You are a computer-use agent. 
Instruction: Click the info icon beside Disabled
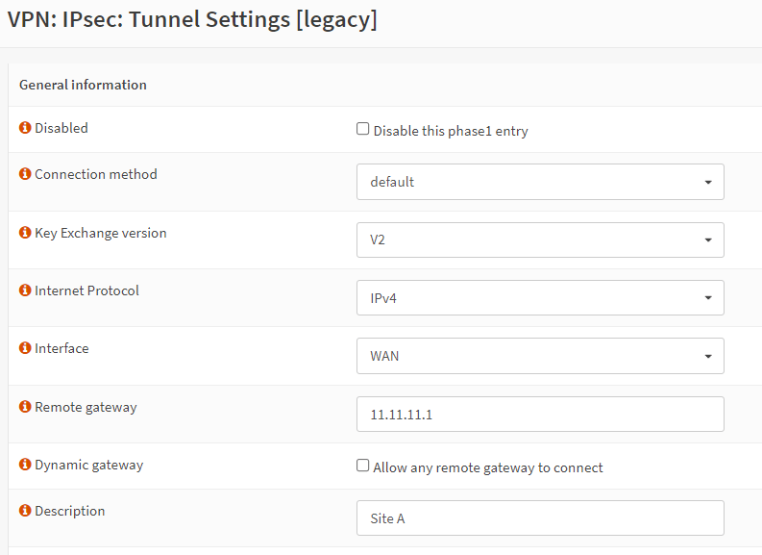25,128
